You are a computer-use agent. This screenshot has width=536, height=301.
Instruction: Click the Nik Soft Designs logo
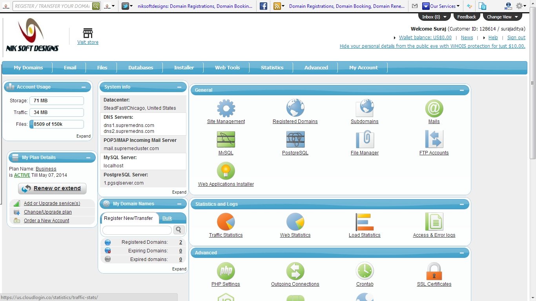coord(32,35)
